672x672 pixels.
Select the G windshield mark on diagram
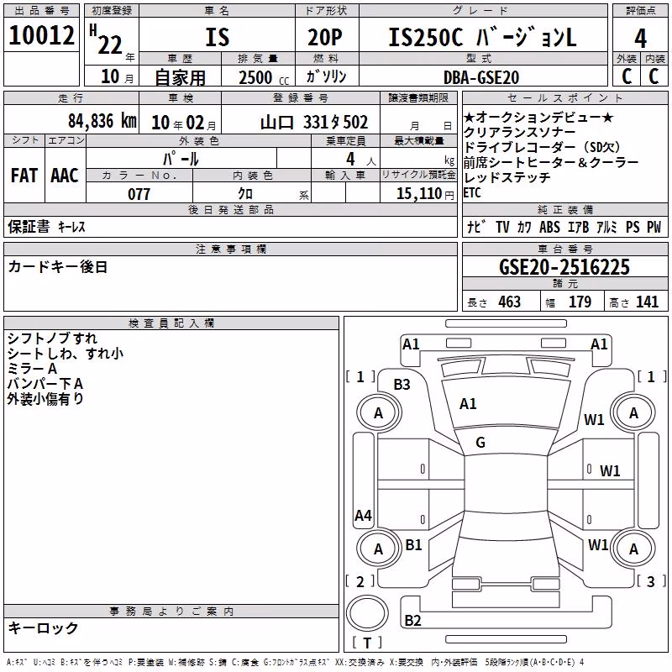click(x=480, y=443)
